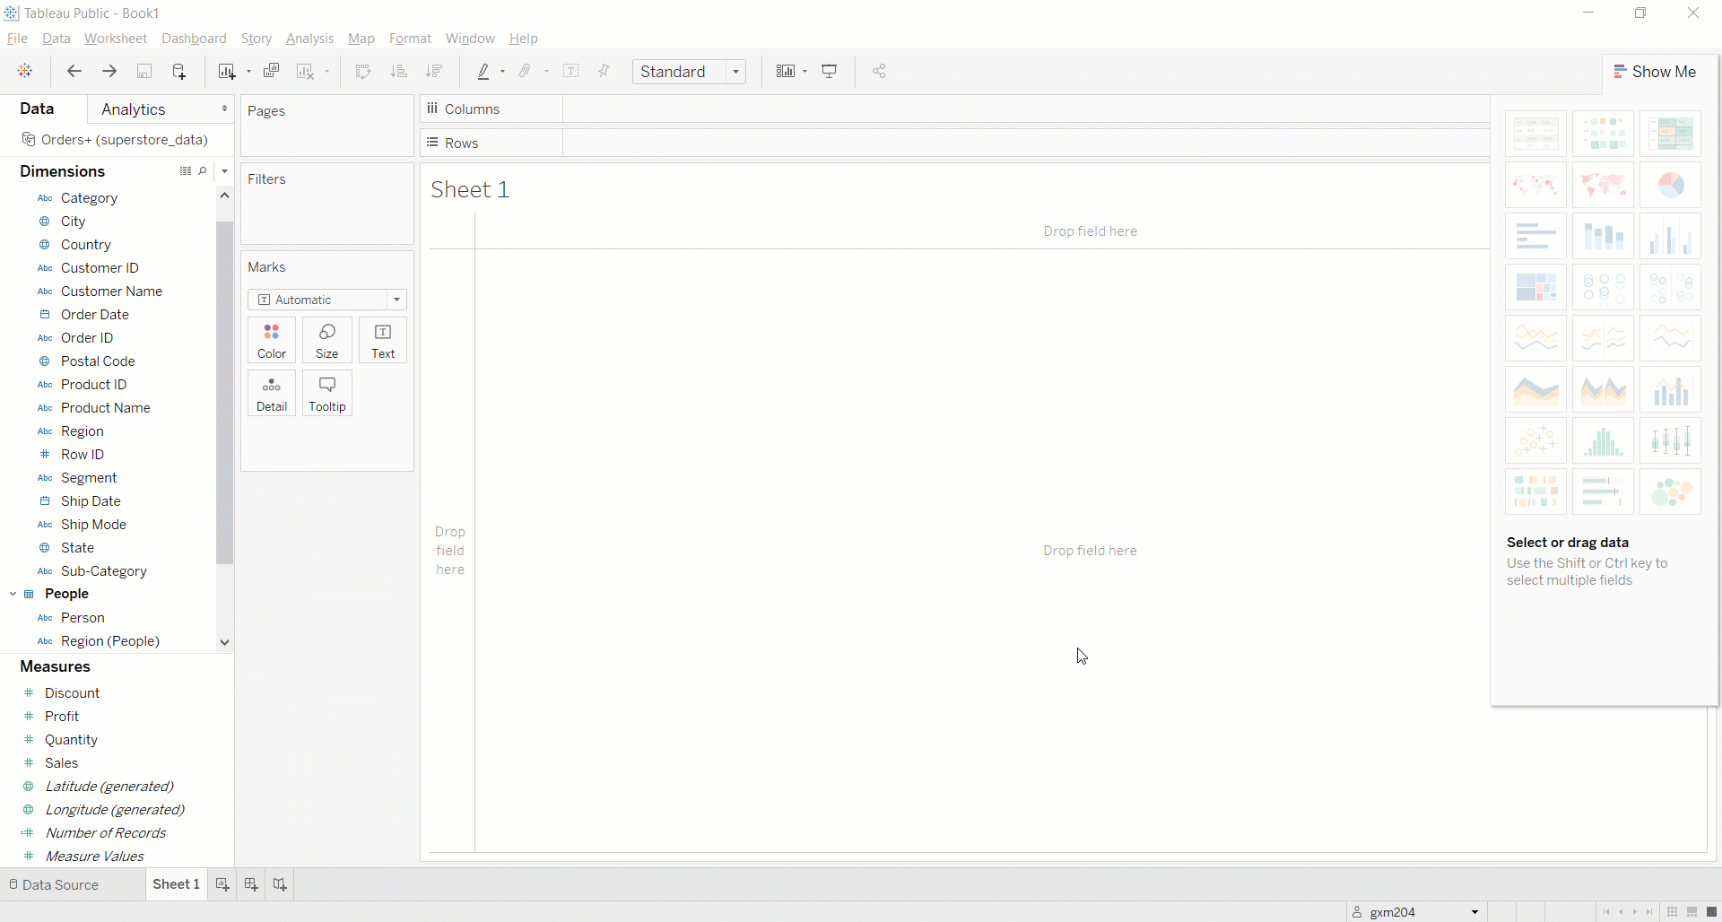The width and height of the screenshot is (1722, 922).
Task: Click the Share workbook icon
Action: [x=879, y=72]
